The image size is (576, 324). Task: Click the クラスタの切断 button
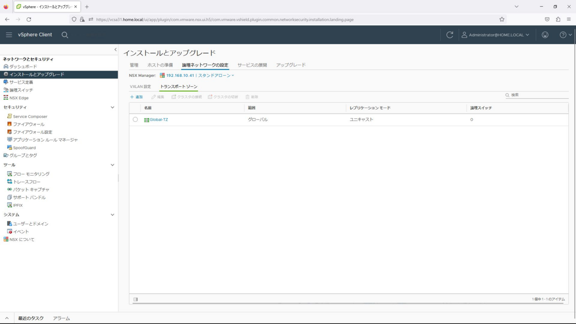coord(223,97)
